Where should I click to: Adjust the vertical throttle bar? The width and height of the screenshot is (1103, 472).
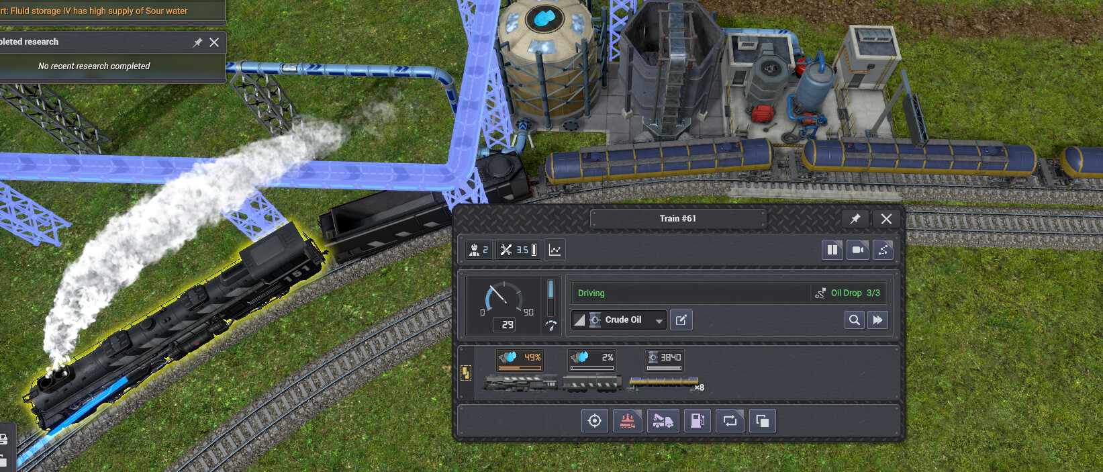click(x=550, y=298)
